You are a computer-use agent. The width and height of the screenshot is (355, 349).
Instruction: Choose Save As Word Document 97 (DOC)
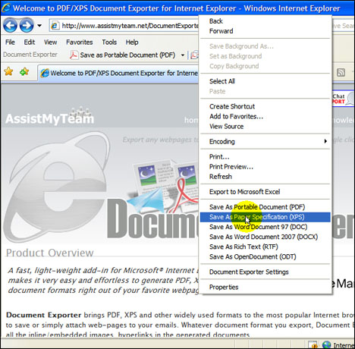[265, 227]
